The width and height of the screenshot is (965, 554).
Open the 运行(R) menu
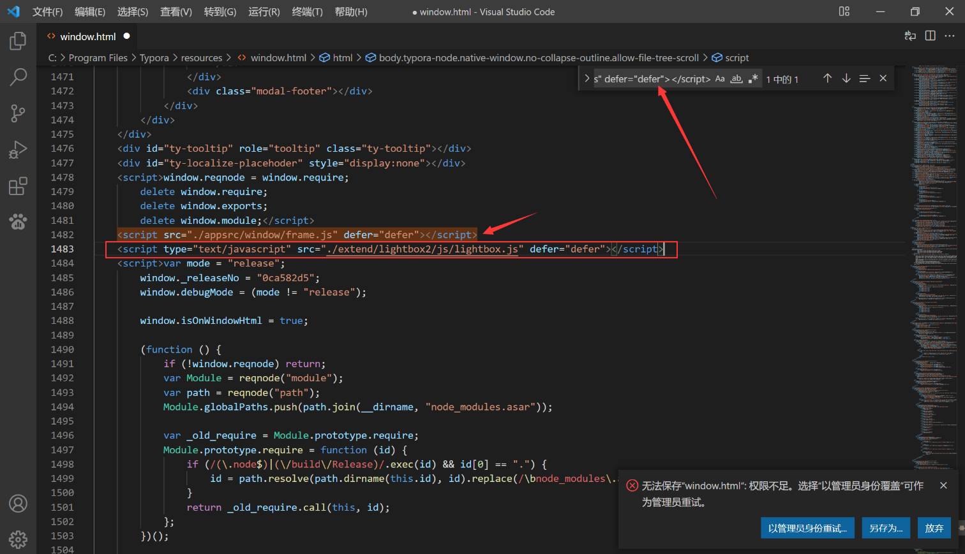(264, 11)
